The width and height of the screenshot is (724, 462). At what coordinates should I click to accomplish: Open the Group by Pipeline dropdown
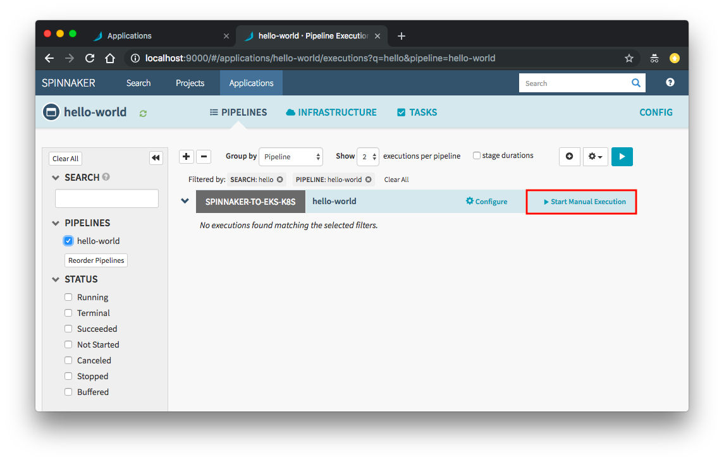coord(291,157)
